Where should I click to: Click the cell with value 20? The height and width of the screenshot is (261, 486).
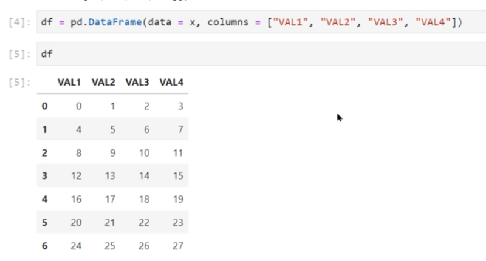pyautogui.click(x=77, y=223)
